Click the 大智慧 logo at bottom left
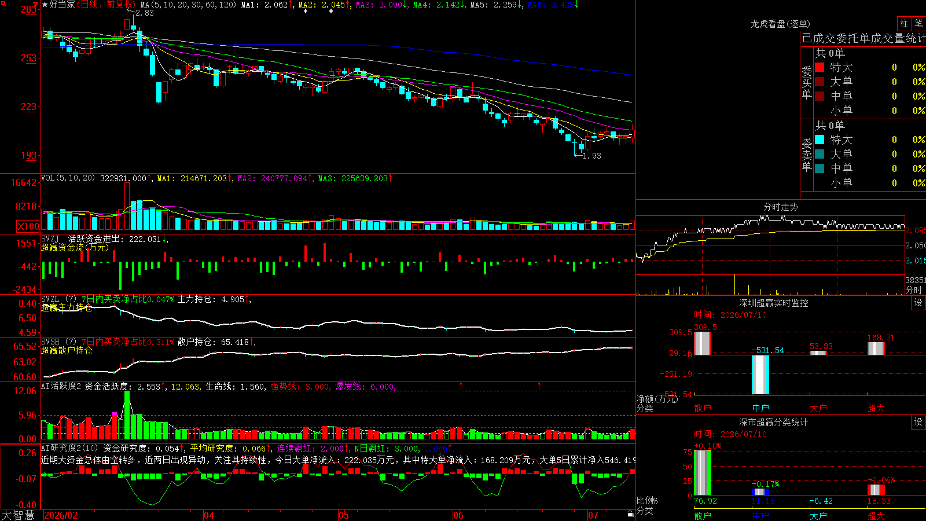 pyautogui.click(x=18, y=515)
